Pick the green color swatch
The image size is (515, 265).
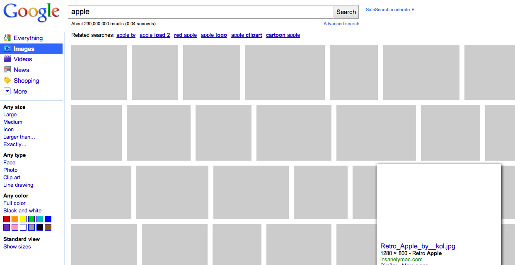click(x=31, y=219)
